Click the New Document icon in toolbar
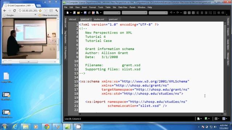This screenshot has height=130, width=232. click(x=67, y=13)
